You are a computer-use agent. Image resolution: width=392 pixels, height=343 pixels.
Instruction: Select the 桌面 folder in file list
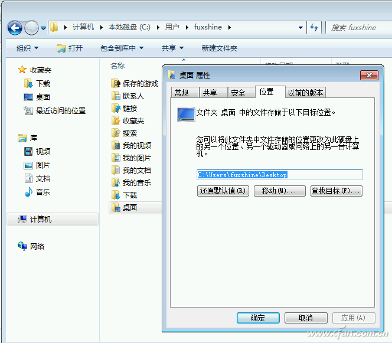click(135, 207)
